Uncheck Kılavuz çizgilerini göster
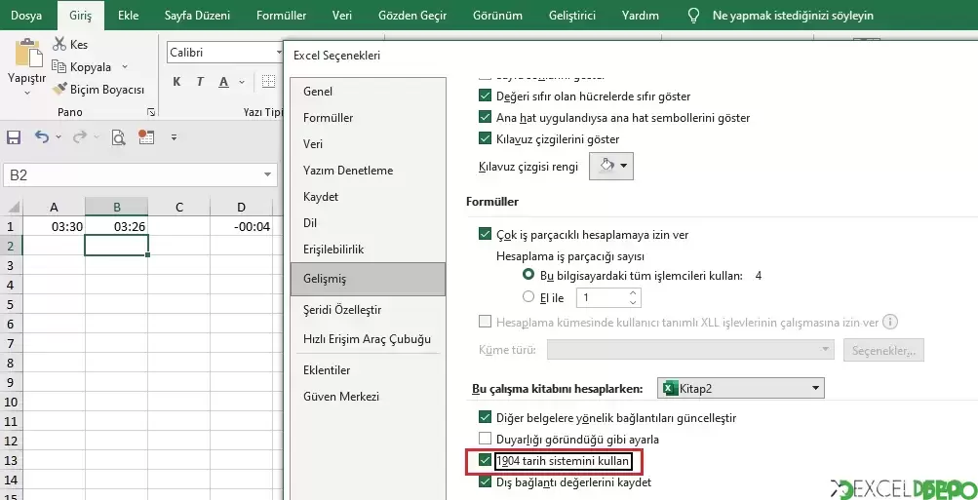This screenshot has height=500, width=978. point(485,138)
